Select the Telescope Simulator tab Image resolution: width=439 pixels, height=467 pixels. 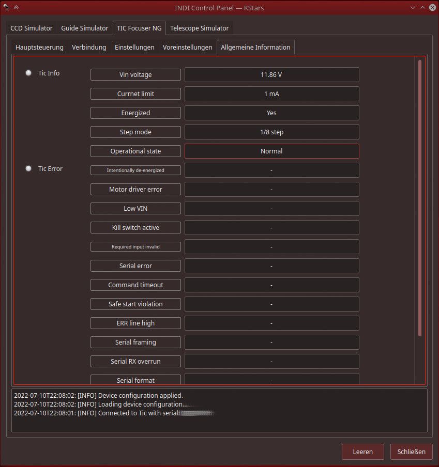[x=199, y=28]
